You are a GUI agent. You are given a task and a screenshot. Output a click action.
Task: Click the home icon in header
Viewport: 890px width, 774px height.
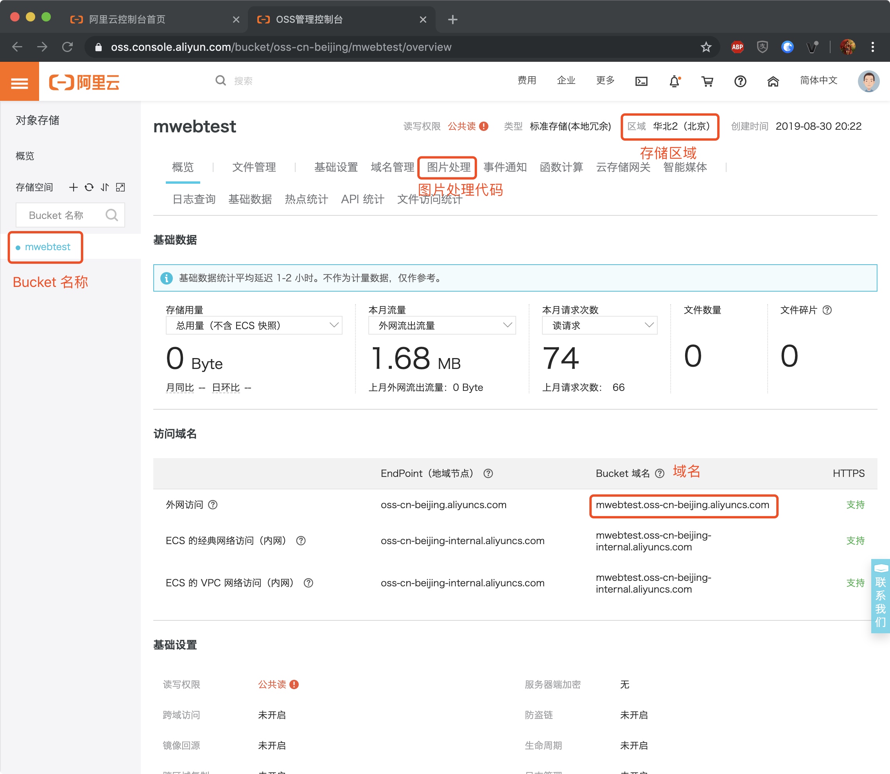click(x=773, y=81)
